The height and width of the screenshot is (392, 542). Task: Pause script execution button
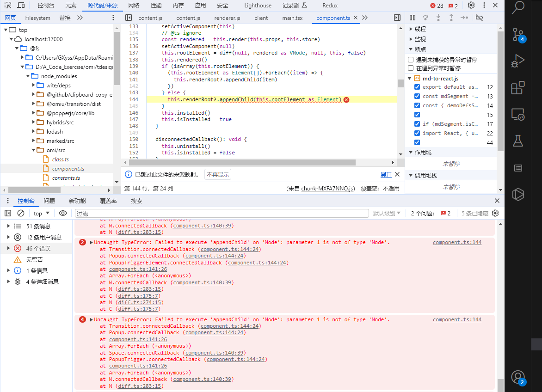click(x=413, y=18)
